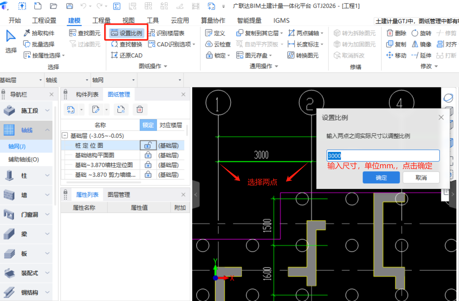Click 还原CAD
The width and height of the screenshot is (459, 301).
127,55
